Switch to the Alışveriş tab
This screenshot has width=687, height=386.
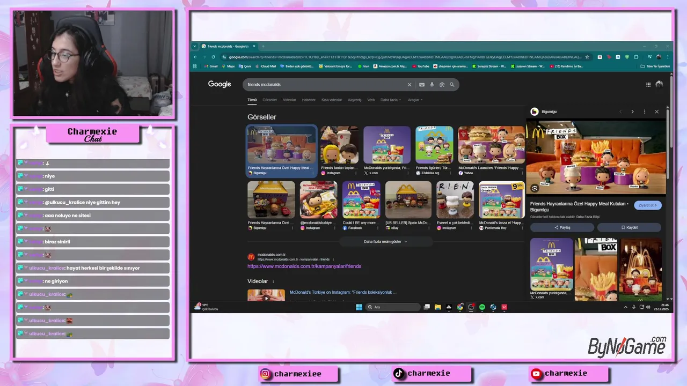(x=355, y=100)
